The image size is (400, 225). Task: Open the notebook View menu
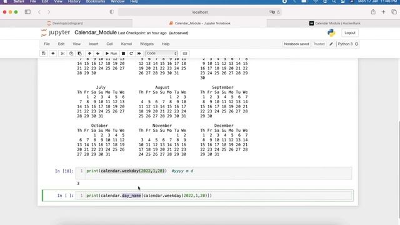pos(76,44)
